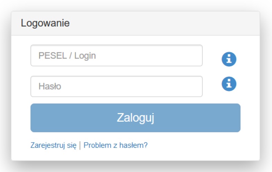Recover password via Problem z hasłem?
Image resolution: width=272 pixels, height=172 pixels.
coord(115,145)
